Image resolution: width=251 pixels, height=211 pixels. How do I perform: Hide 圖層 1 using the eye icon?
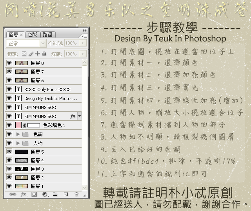click(9, 186)
